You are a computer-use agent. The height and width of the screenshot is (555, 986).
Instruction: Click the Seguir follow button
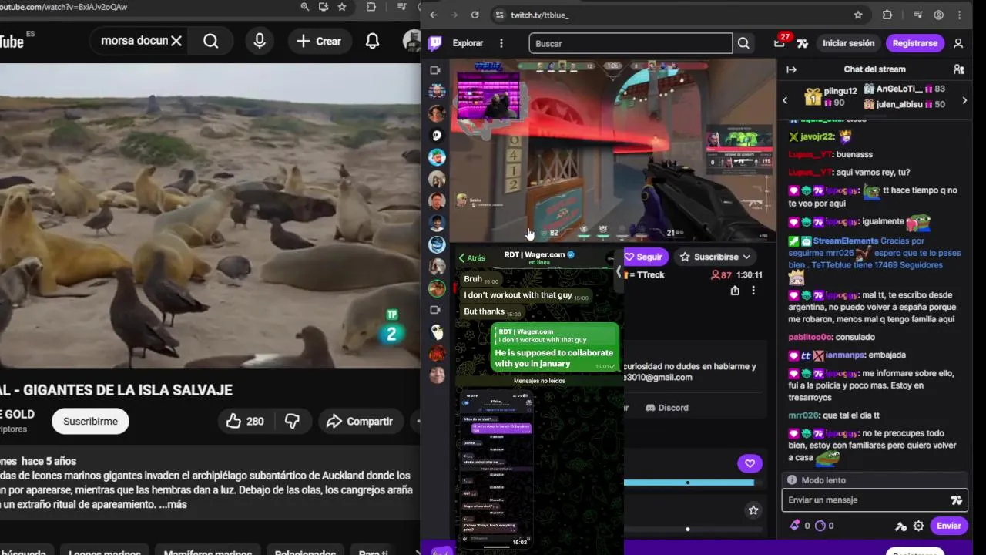(644, 257)
